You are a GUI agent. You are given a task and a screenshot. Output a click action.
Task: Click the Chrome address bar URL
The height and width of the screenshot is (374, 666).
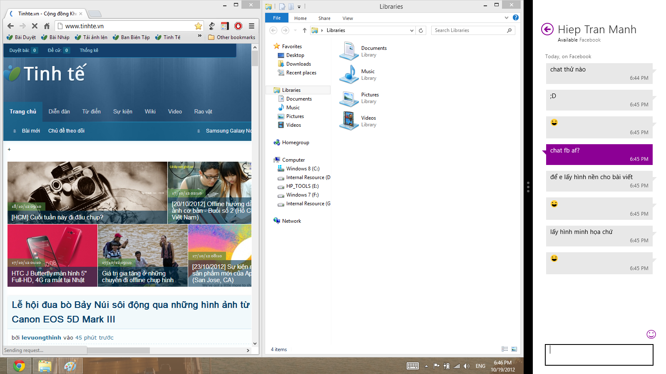click(x=84, y=26)
